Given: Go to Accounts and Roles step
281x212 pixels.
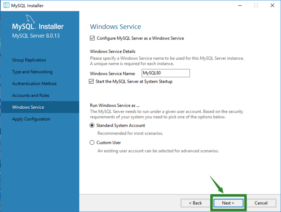Looking at the screenshot, I should tap(31, 95).
